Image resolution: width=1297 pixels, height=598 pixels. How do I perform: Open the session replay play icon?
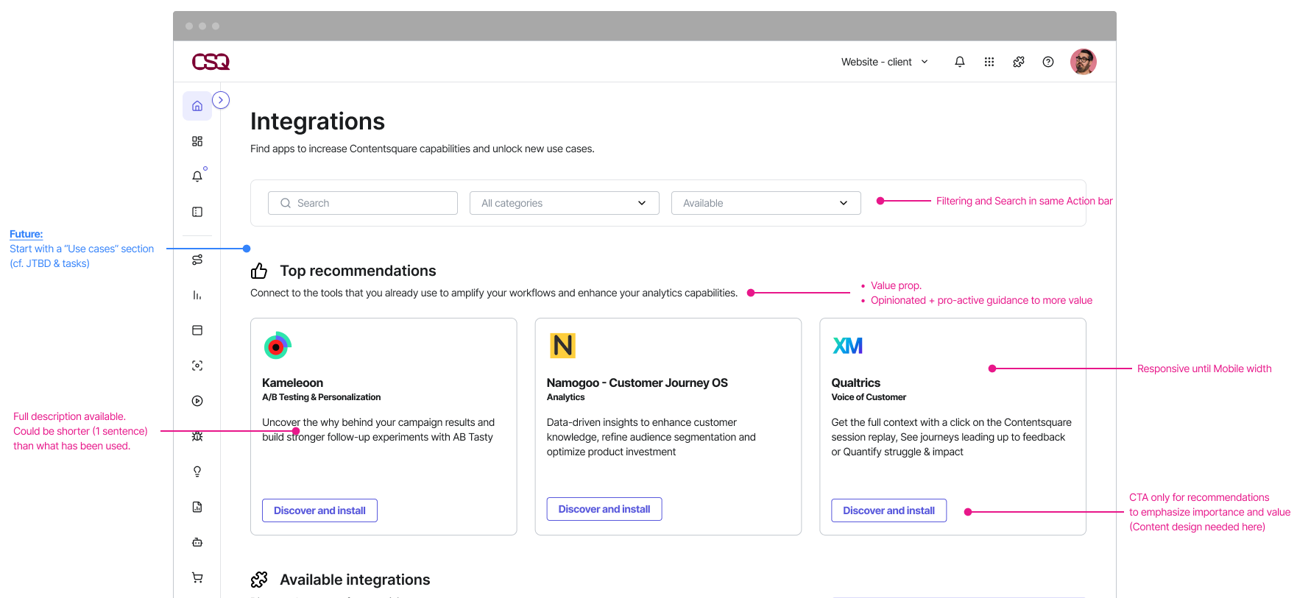pyautogui.click(x=197, y=401)
